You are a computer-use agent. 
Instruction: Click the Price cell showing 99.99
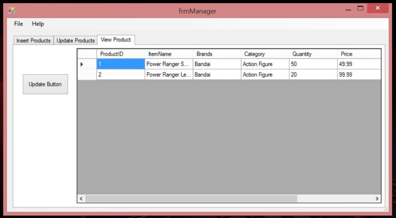click(358, 75)
